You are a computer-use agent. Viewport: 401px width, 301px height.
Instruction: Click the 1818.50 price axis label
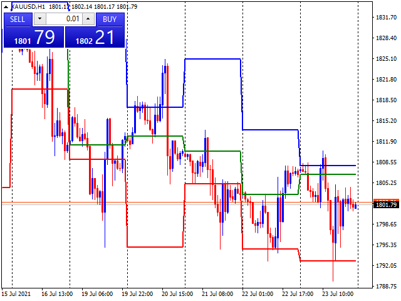(386, 100)
